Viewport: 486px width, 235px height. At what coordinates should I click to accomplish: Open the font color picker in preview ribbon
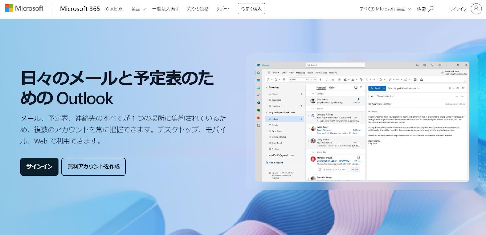[353, 79]
